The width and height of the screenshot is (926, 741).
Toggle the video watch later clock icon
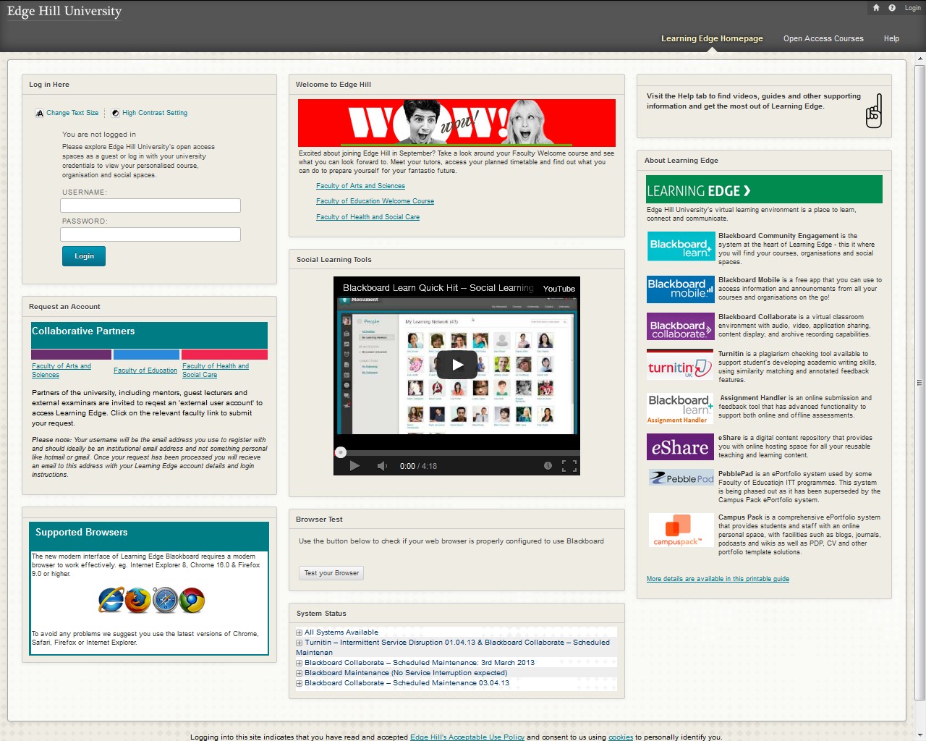coord(548,466)
